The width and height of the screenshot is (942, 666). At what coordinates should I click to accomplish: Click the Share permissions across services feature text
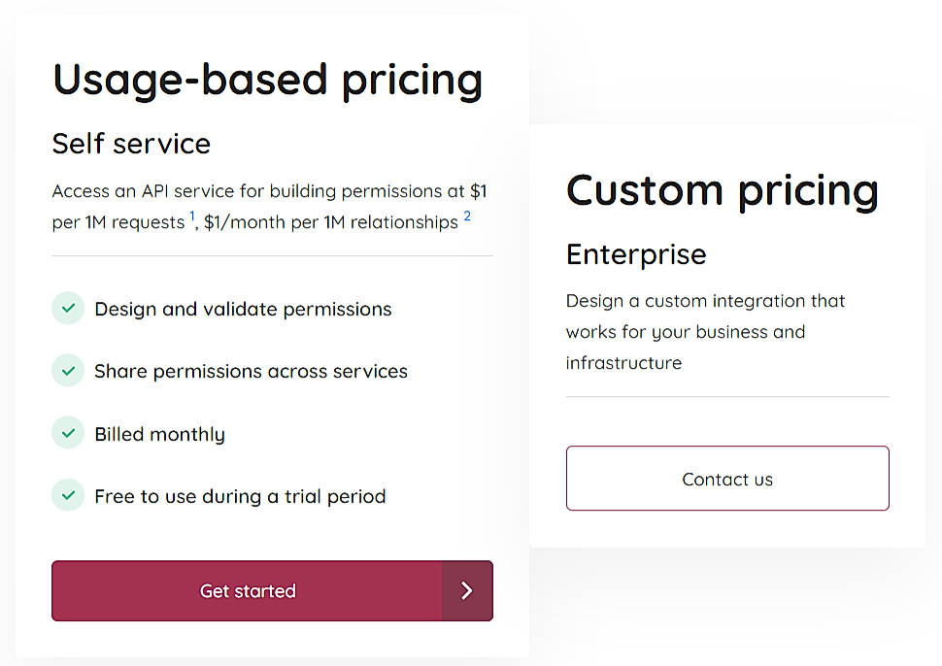coord(251,371)
